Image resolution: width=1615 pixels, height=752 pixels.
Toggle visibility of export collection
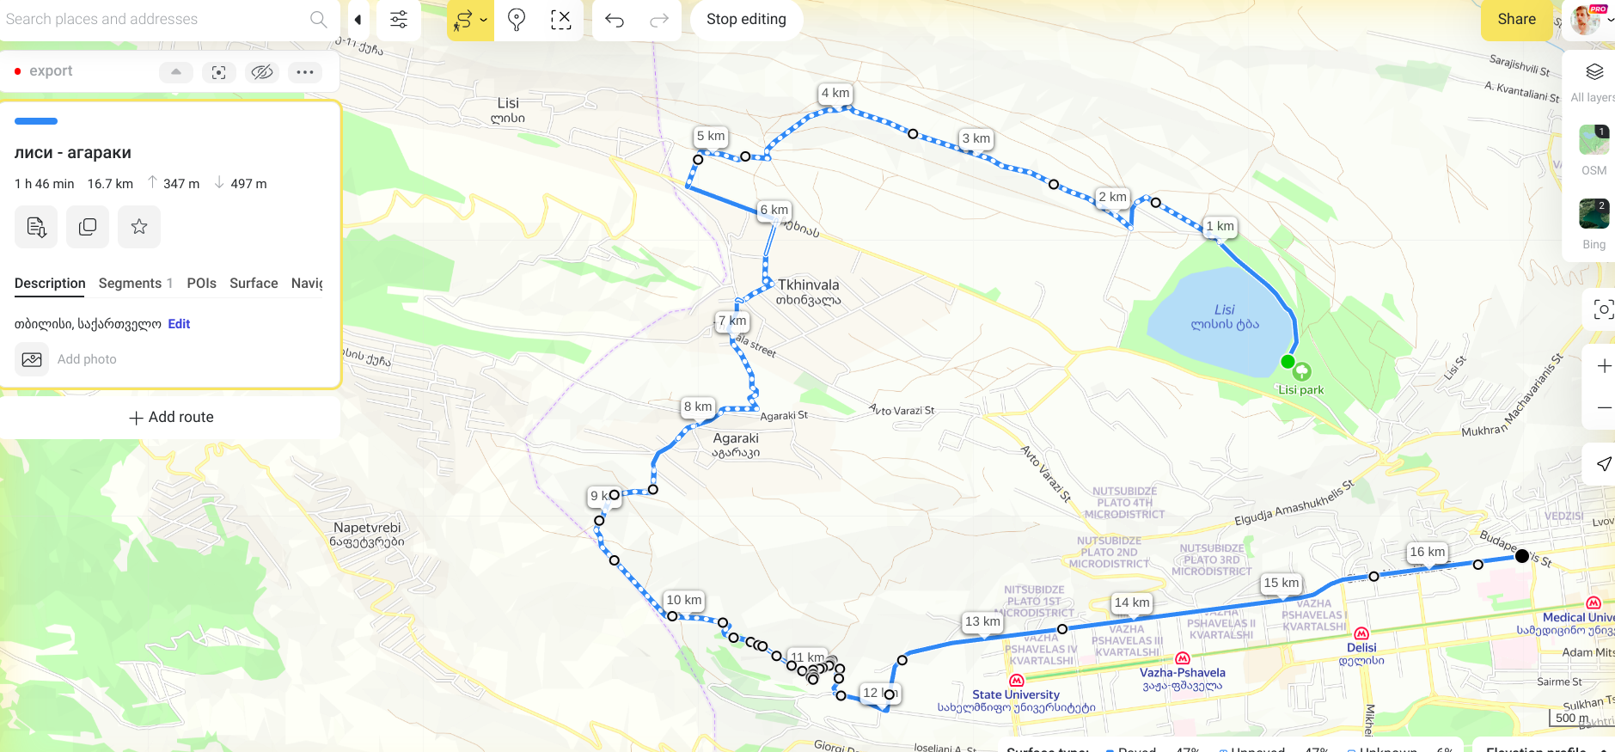pyautogui.click(x=262, y=72)
